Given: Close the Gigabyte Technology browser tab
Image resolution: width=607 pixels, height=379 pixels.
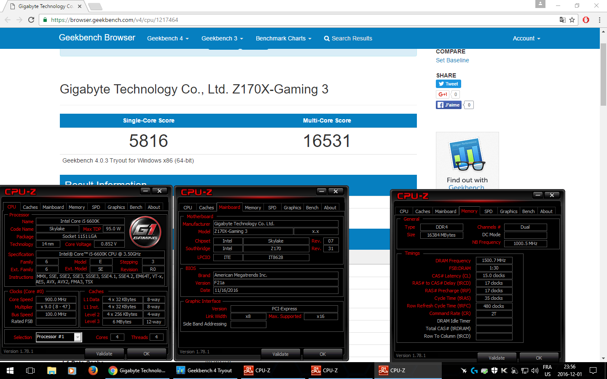Looking at the screenshot, I should [x=80, y=6].
